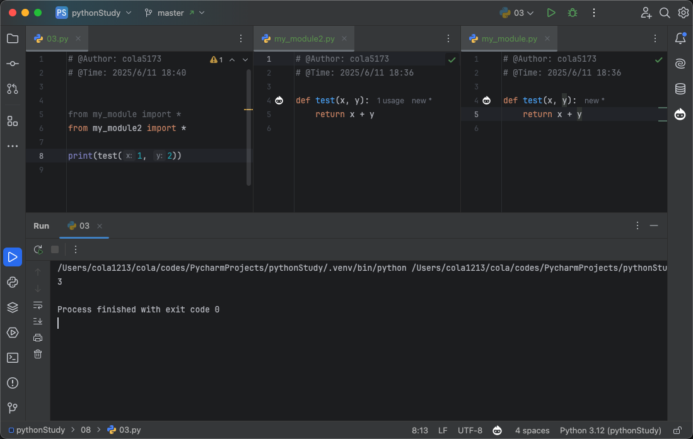This screenshot has height=439, width=693.
Task: Open the Structure tool window
Action: point(13,121)
